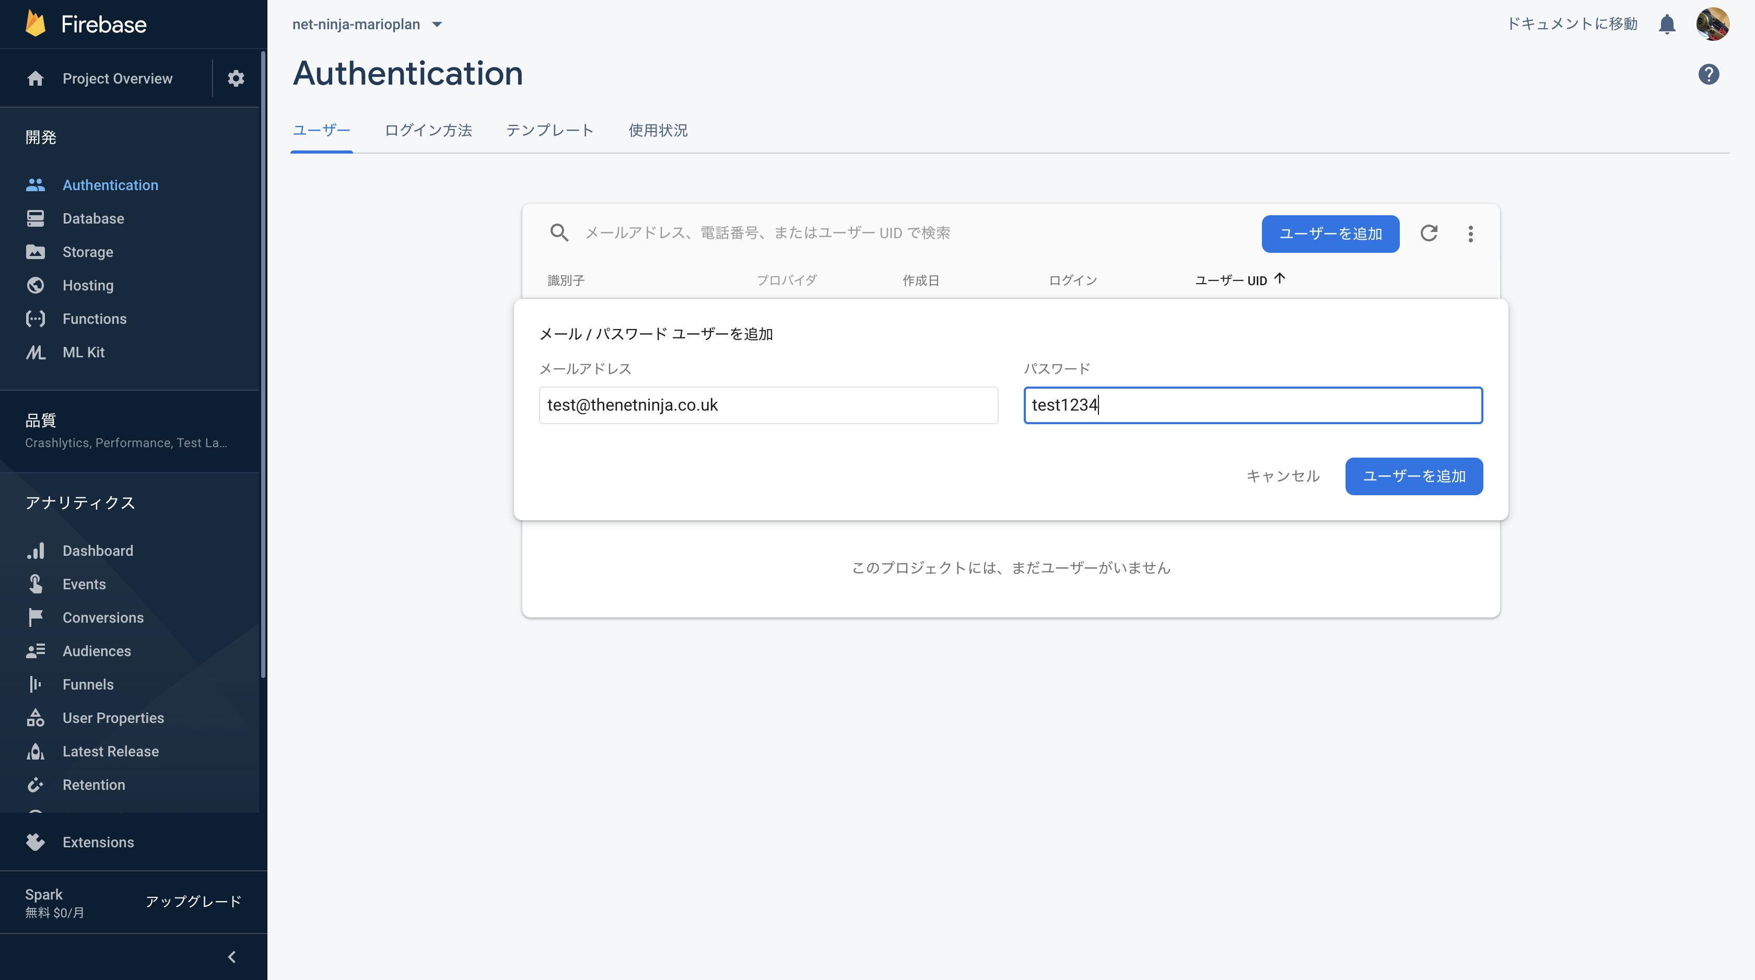Click アップグレード plan link
This screenshot has height=980, width=1755.
pyautogui.click(x=193, y=901)
